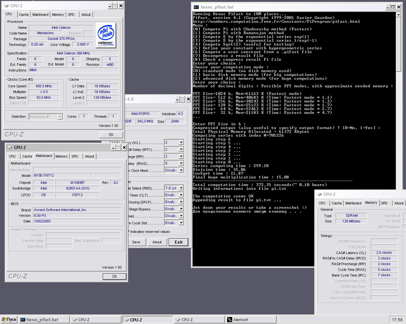Screen dimensions: 406x324
Task: Click the fsb/dram ratio field 4:3
Action: pyautogui.click(x=180, y=114)
